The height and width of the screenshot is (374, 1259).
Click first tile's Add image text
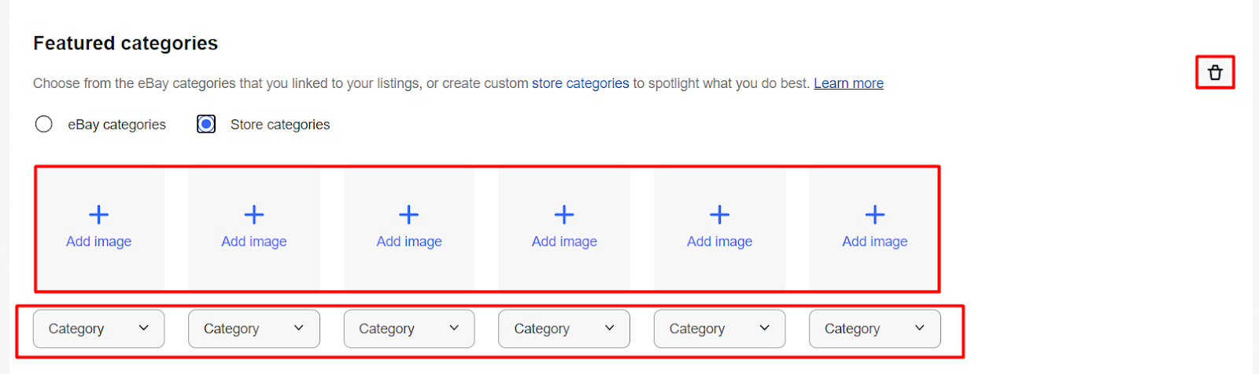[99, 241]
